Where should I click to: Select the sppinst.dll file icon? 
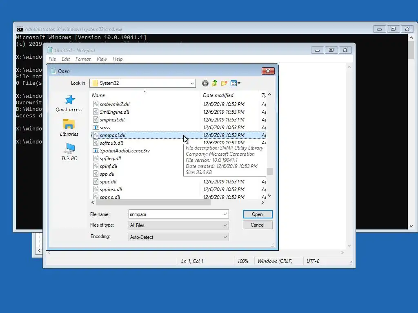[96, 189]
